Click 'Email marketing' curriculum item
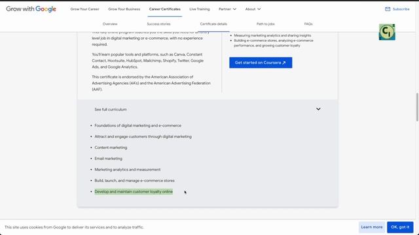Screen dimensions: 419x235 click(108, 159)
